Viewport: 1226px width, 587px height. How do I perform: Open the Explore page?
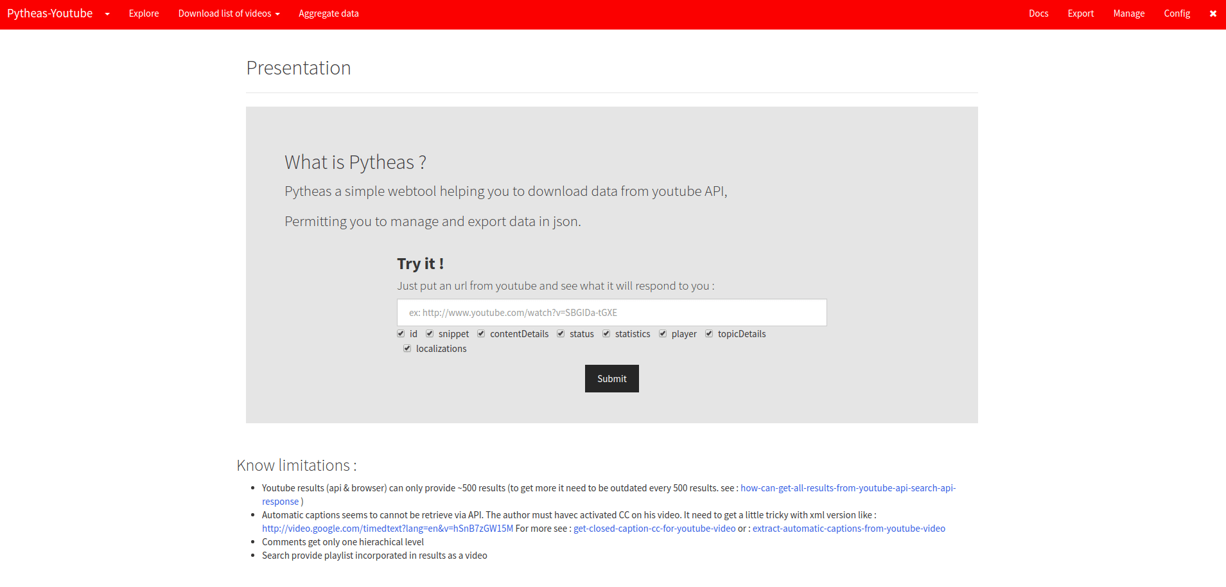pos(144,13)
